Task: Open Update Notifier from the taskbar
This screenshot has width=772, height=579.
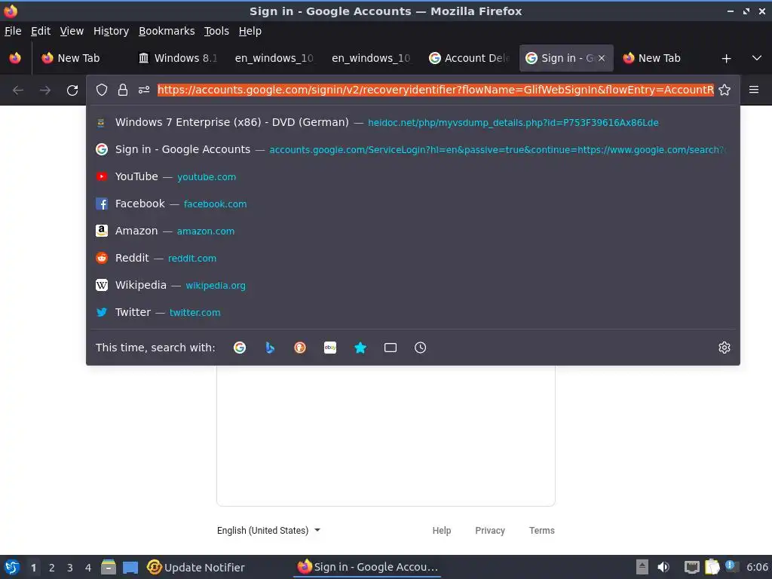Action: pyautogui.click(x=196, y=567)
